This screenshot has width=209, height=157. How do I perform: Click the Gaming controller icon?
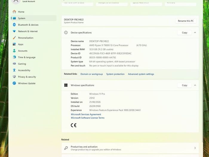(14, 64)
